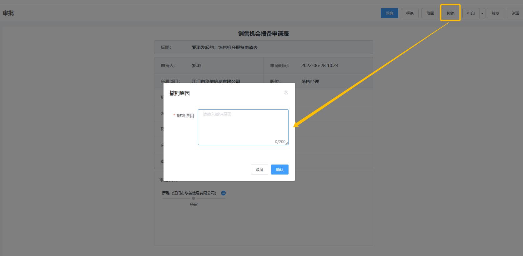This screenshot has width=523, height=256.
Task: Click the title text 罗璐发起的：销售机会报备申请表
Action: pos(224,47)
